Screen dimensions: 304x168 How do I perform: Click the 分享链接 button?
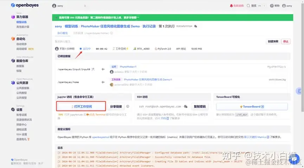pos(116,106)
